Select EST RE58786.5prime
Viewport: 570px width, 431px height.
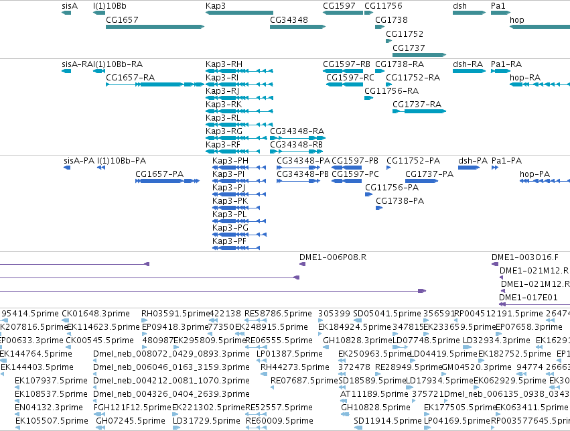[256, 320]
